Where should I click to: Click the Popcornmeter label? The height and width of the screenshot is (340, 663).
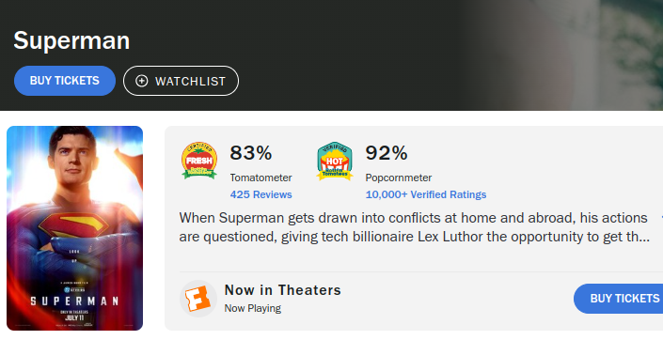[399, 178]
